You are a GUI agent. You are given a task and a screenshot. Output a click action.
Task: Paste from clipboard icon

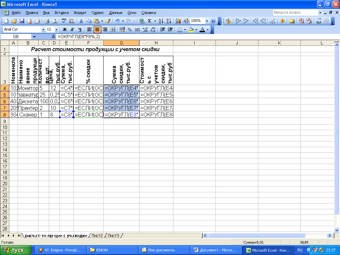pyautogui.click(x=97, y=21)
